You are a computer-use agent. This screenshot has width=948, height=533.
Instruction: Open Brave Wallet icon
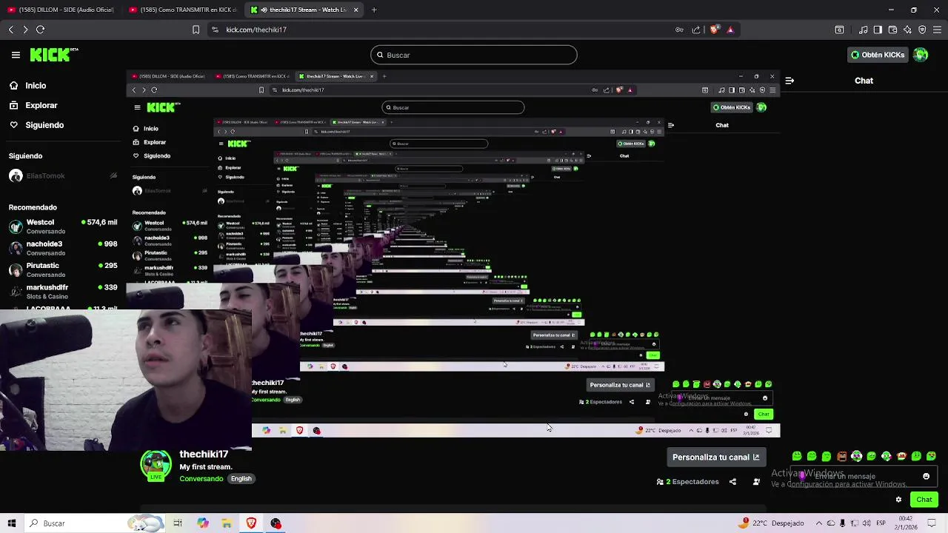892,30
